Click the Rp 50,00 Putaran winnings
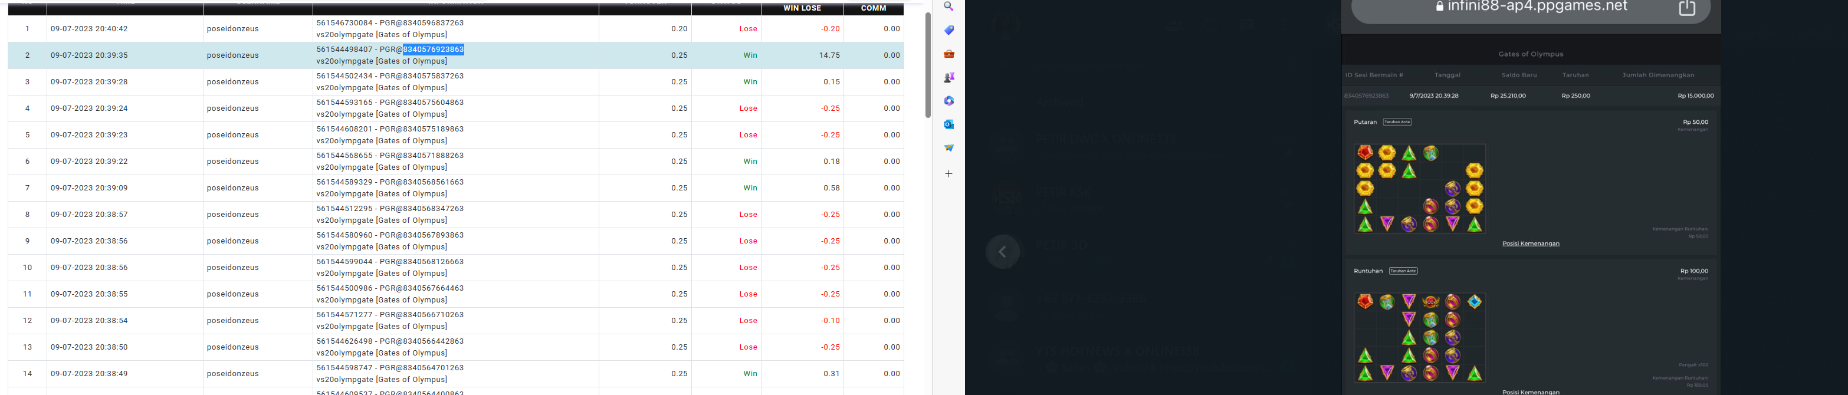 coord(1695,122)
